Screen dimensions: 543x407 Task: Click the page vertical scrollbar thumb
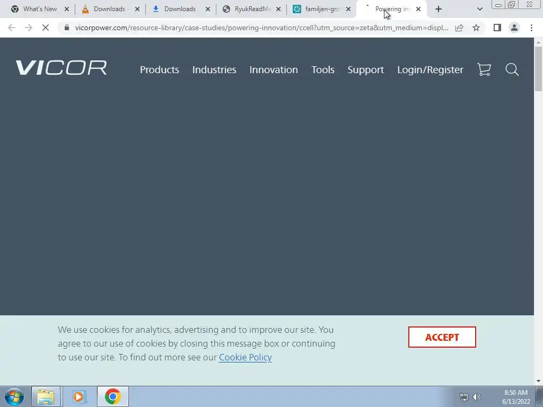tap(538, 68)
